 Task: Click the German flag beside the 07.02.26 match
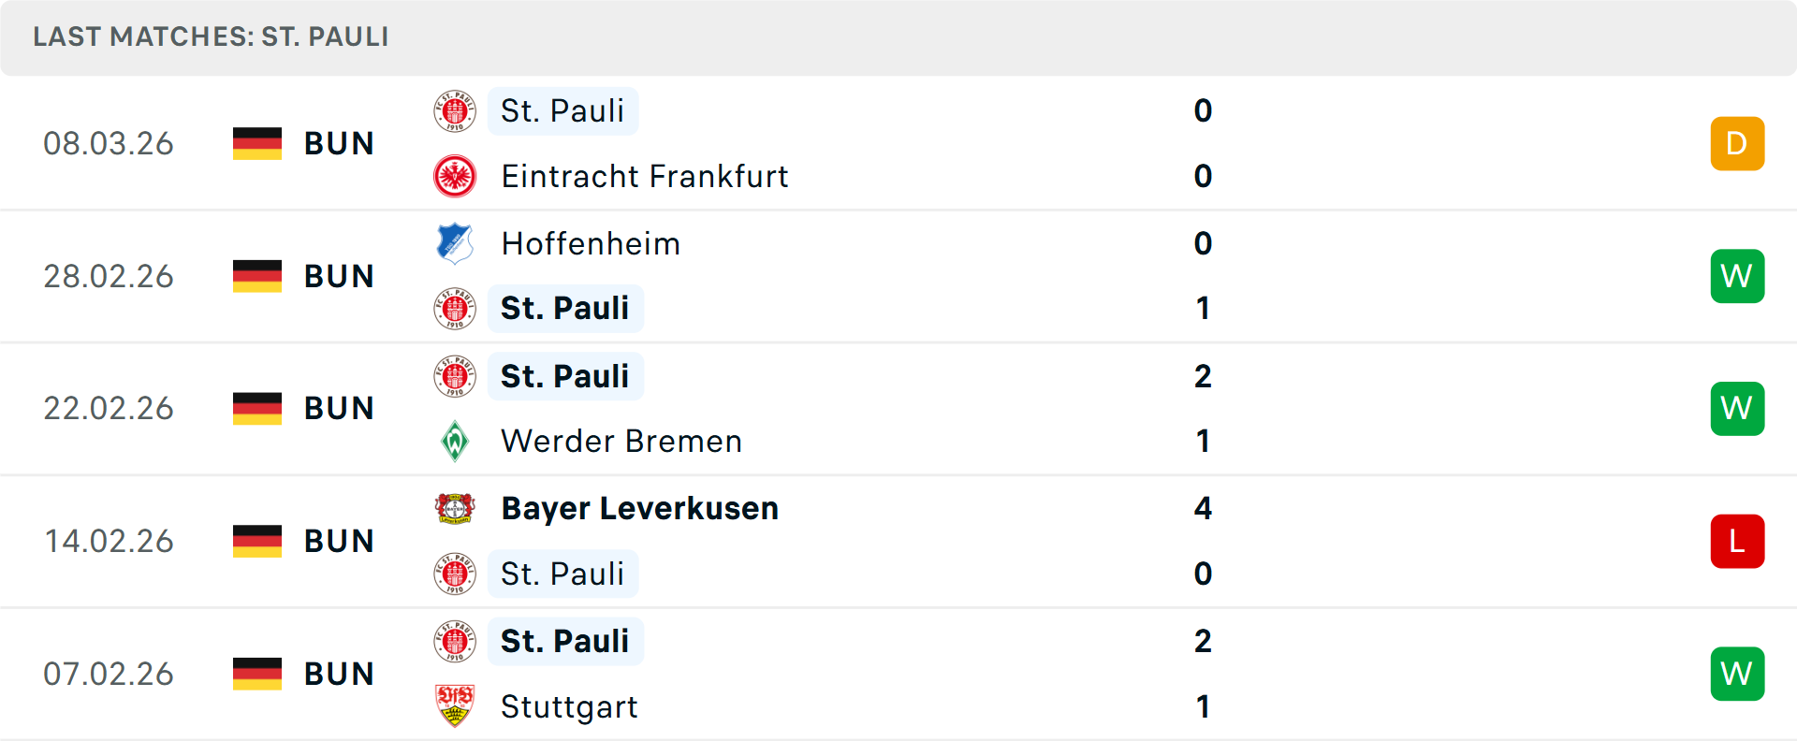tap(256, 673)
